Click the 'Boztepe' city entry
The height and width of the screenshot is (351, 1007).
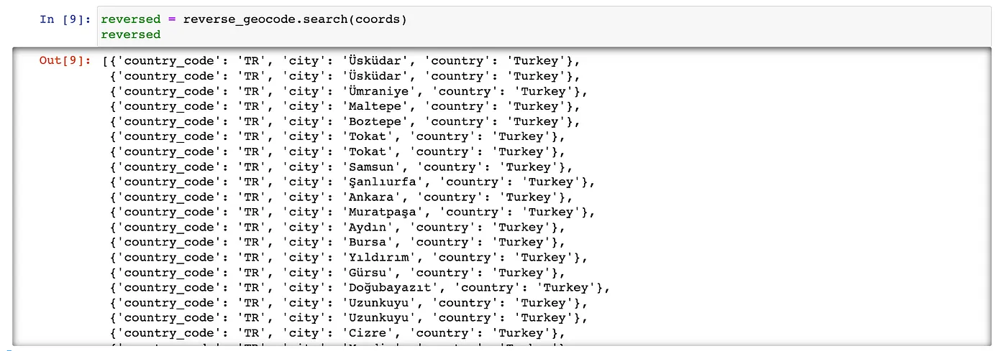tap(374, 121)
